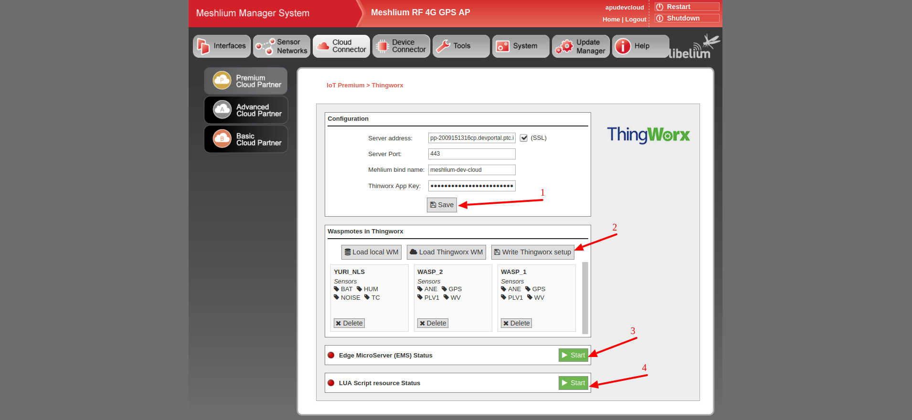Click the Restart button
The width and height of the screenshot is (912, 420).
(x=687, y=7)
